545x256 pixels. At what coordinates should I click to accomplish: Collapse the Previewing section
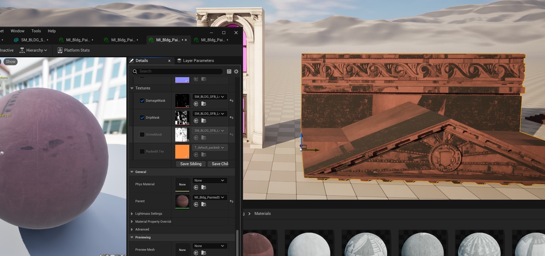click(x=132, y=237)
